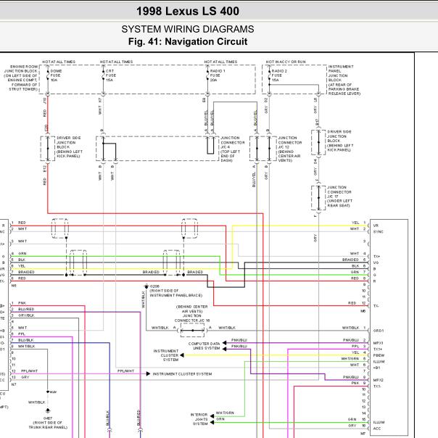Viewport: 438px width, 438px height.
Task: Click the 'ENGINE ROOM JUNCTION BLOCK' description
Action: click(x=21, y=78)
